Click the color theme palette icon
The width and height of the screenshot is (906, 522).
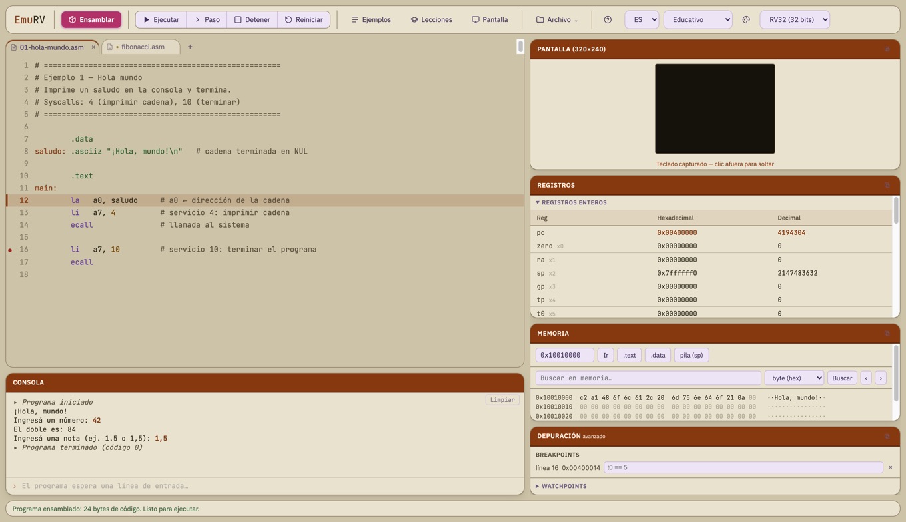tap(746, 20)
